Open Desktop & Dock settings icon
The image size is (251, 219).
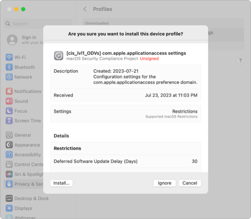tap(9, 198)
